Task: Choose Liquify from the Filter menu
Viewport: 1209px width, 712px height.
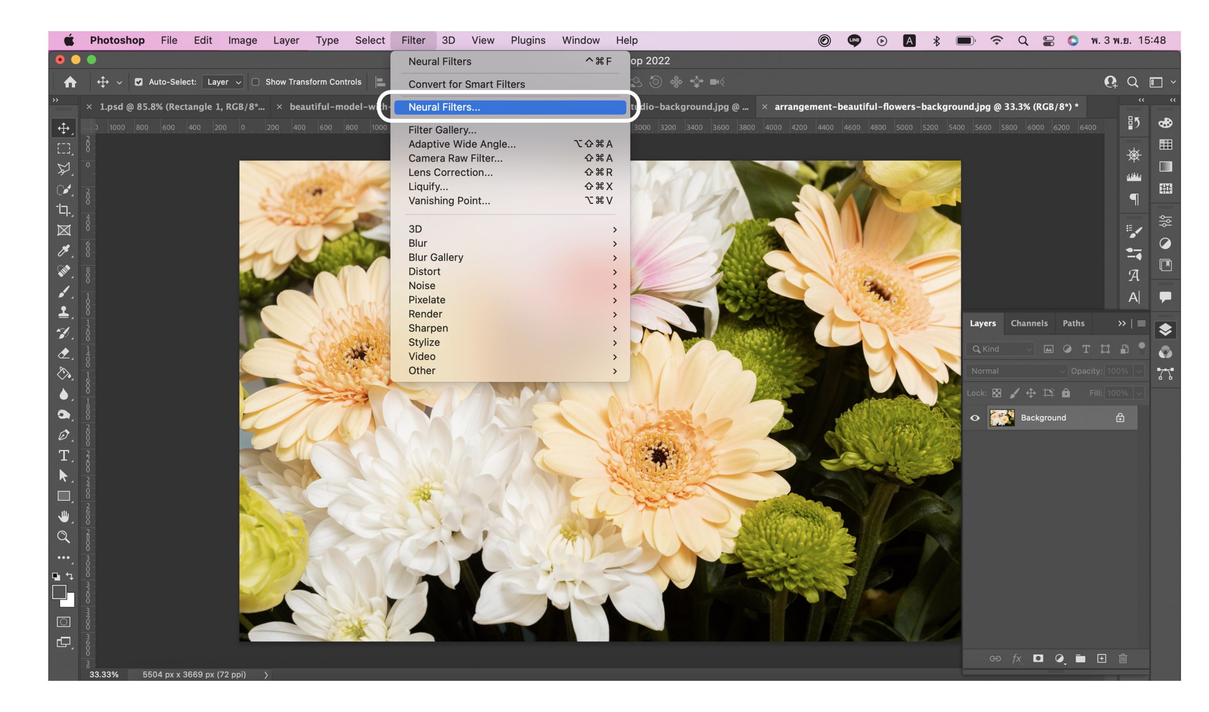Action: pyautogui.click(x=428, y=186)
